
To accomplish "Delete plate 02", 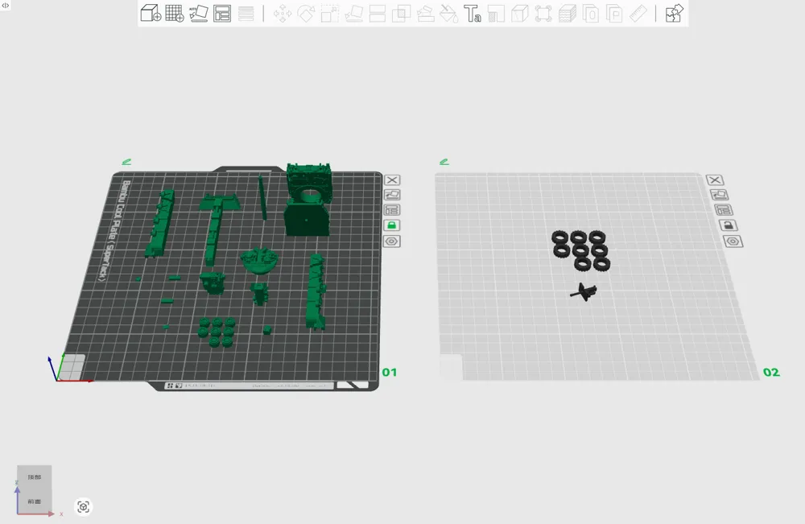I will pos(716,179).
